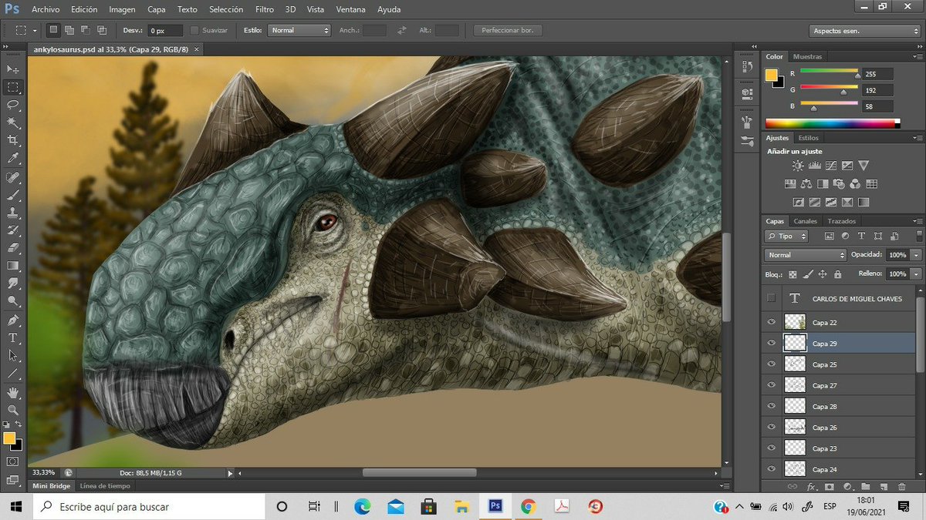Select the Lasso tool
Screen dimensions: 926x520
click(x=13, y=105)
